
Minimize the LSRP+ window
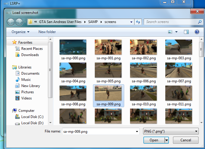(x=165, y=2)
